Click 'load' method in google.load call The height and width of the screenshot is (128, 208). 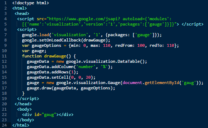44,35
